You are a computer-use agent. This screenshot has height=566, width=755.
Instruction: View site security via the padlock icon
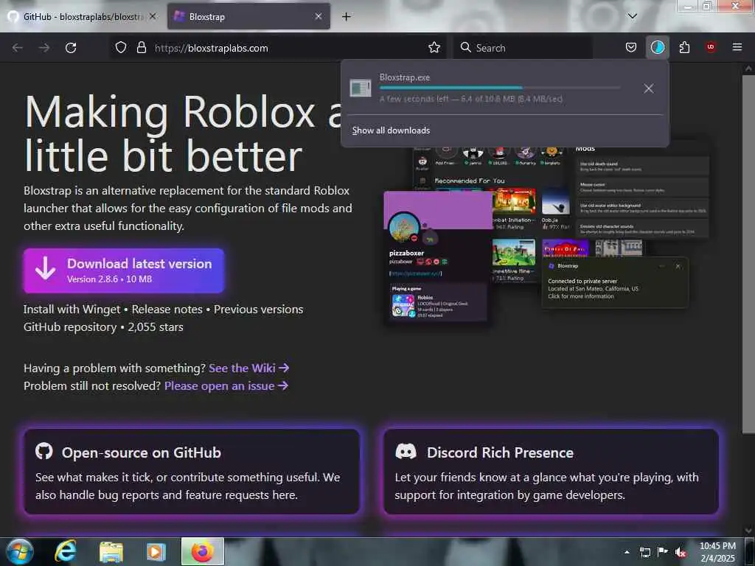[x=141, y=48]
